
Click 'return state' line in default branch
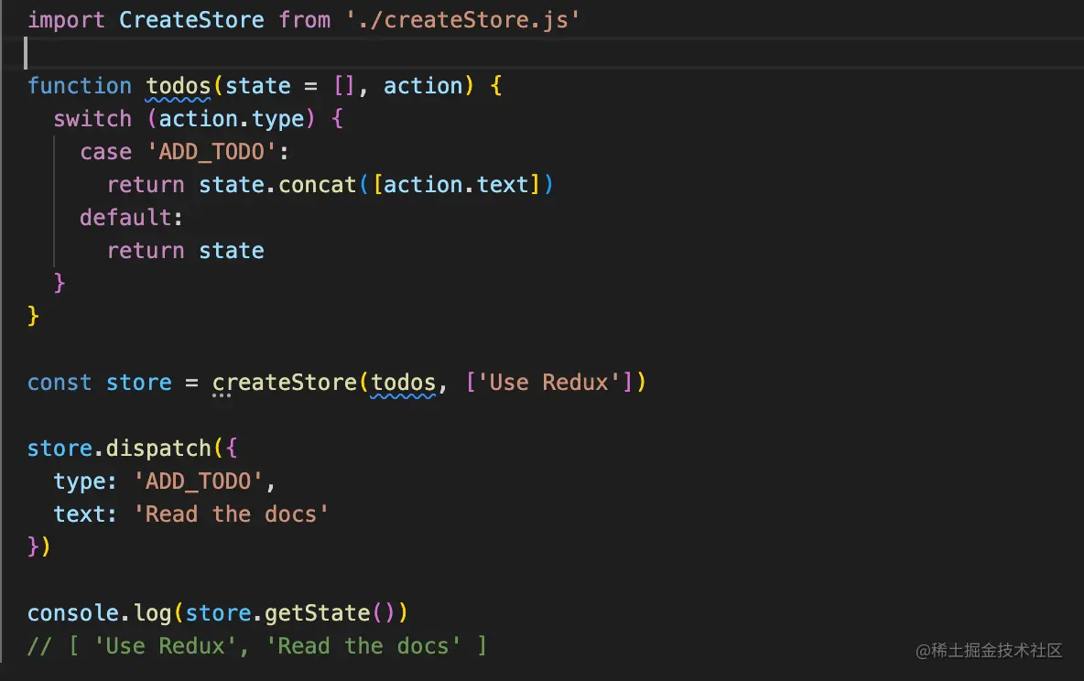point(185,250)
